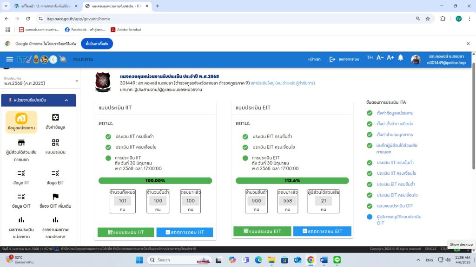Select the แบบประเมิน QR code sidebar icon

[x=55, y=143]
